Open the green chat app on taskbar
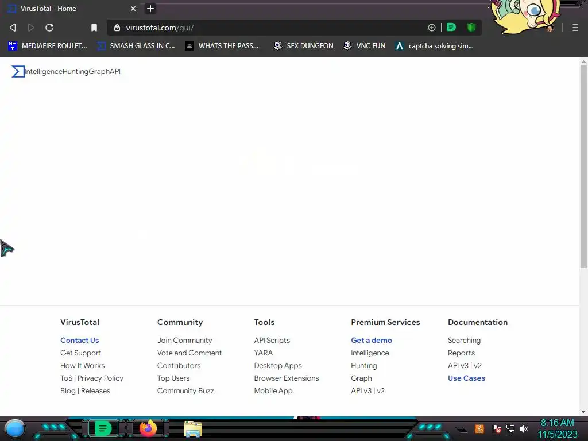 [103, 428]
